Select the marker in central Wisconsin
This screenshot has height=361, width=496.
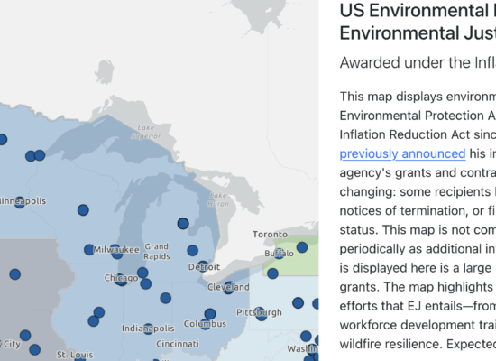(x=83, y=210)
